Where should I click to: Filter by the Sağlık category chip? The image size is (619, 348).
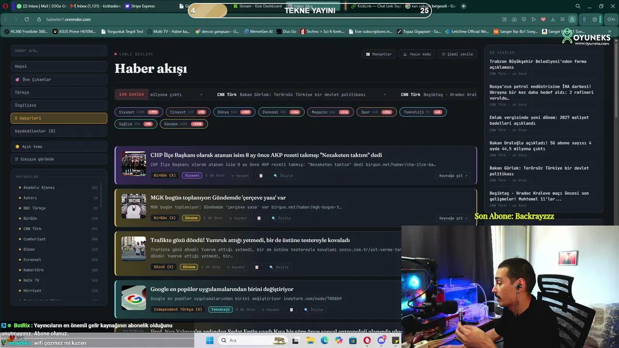[136, 124]
